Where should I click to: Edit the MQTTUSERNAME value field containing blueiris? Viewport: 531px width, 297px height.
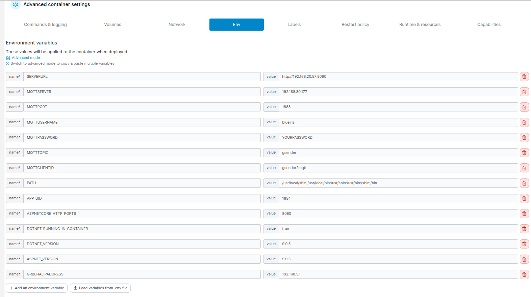pyautogui.click(x=398, y=122)
